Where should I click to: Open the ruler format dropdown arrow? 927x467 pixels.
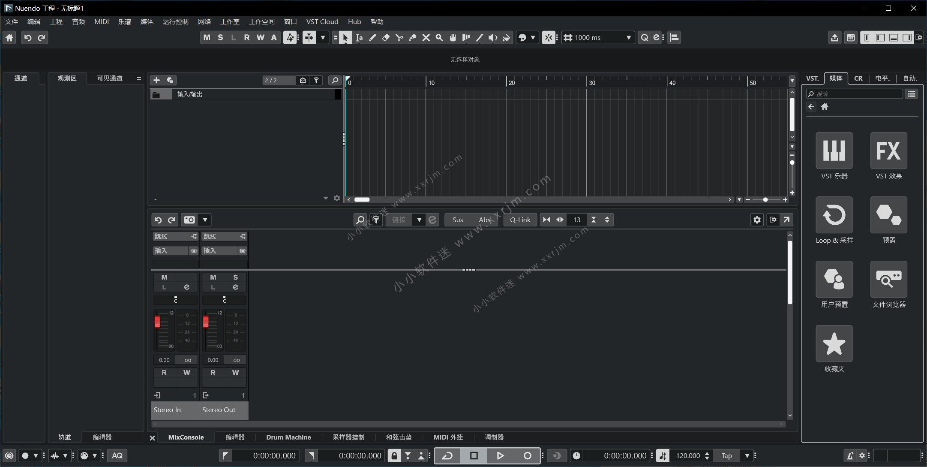(792, 81)
